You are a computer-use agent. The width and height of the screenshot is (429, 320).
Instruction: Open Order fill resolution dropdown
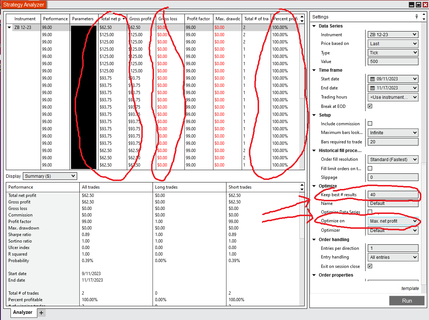click(393, 159)
